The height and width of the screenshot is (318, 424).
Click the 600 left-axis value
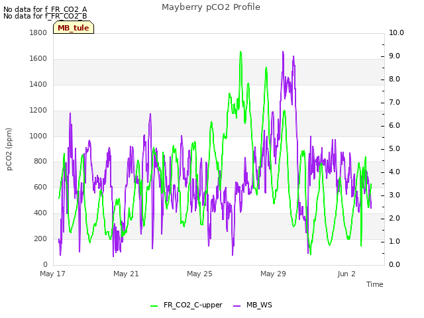click(40, 187)
